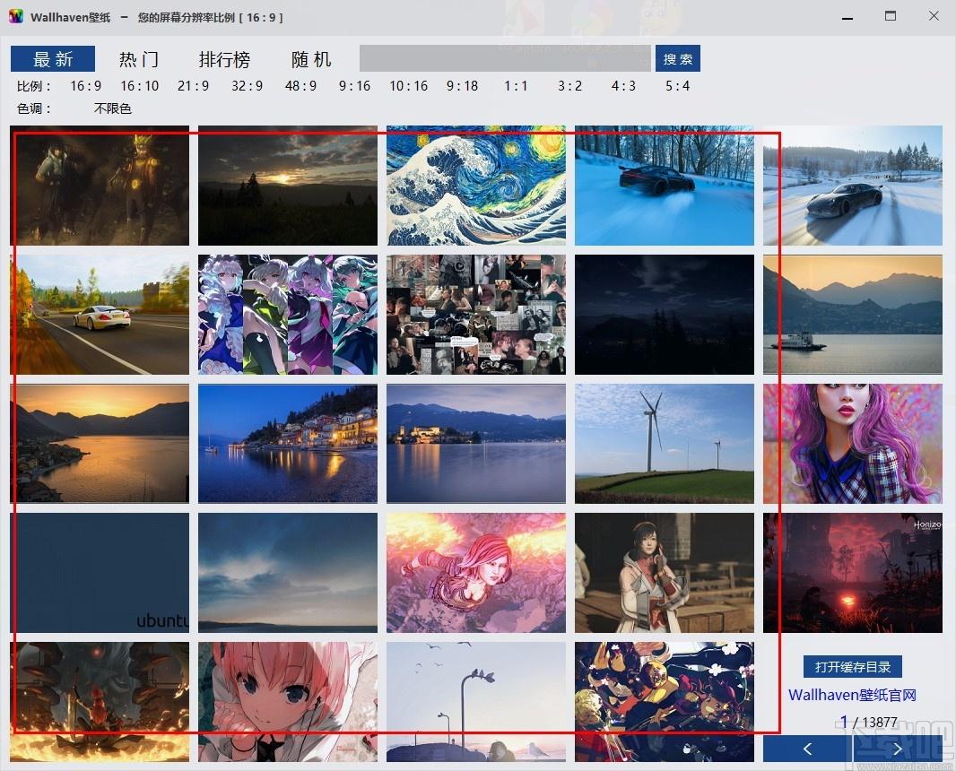956x771 pixels.
Task: Filter by 32:9 ratio
Action: coord(247,86)
